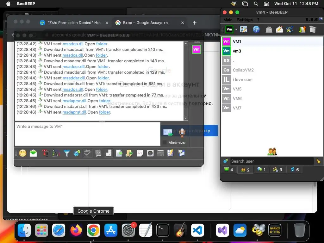The width and height of the screenshot is (324, 243).
Task: Click the chat log scroll-up arrow
Action: point(186,44)
